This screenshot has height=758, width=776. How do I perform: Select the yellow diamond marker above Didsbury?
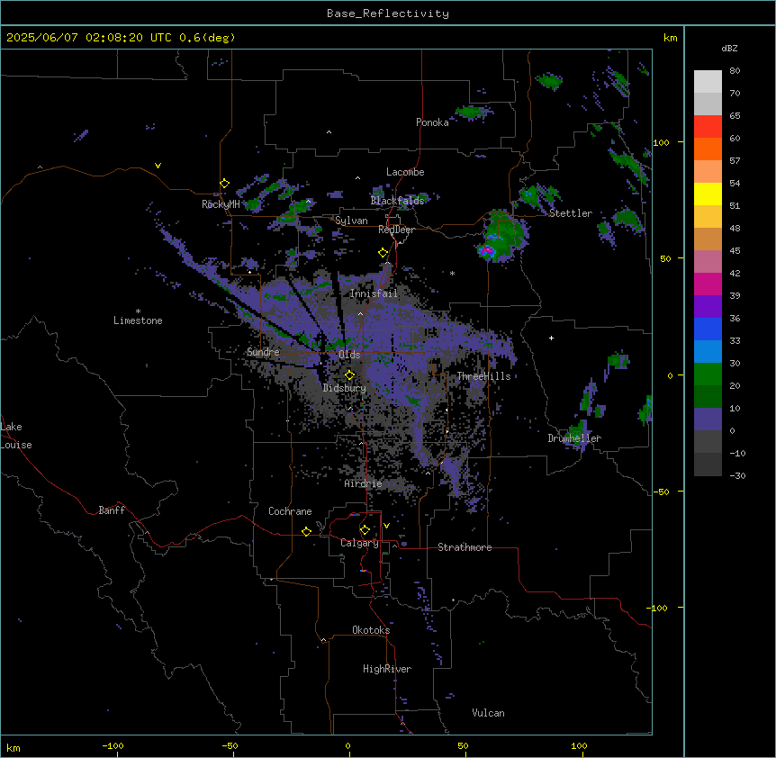[x=349, y=375]
